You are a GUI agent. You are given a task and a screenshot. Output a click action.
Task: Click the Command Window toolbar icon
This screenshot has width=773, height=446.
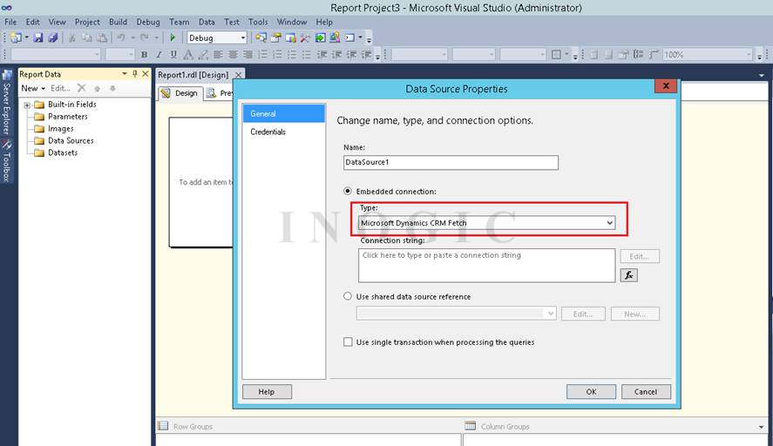coord(349,37)
